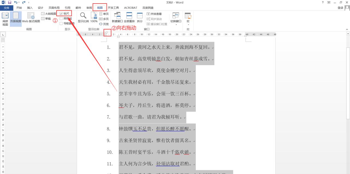Select the 视图 view tab

(x=100, y=8)
